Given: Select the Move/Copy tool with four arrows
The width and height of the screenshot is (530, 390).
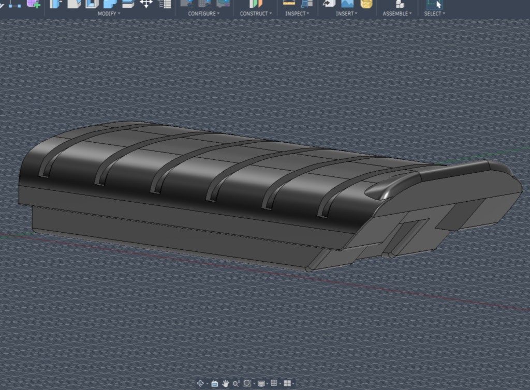Looking at the screenshot, I should point(146,4).
